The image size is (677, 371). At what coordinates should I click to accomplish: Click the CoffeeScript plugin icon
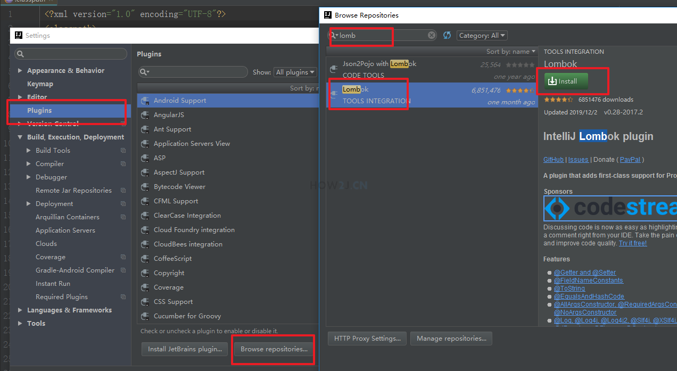(x=145, y=259)
